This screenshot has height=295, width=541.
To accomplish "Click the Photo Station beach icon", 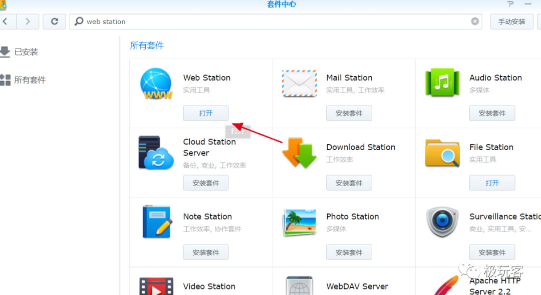I will [299, 222].
